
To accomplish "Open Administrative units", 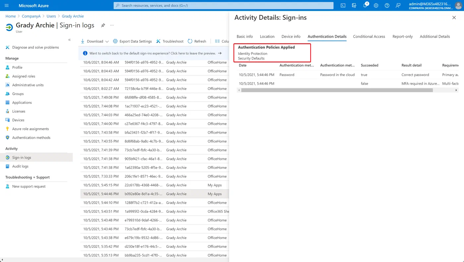I will pos(28,85).
